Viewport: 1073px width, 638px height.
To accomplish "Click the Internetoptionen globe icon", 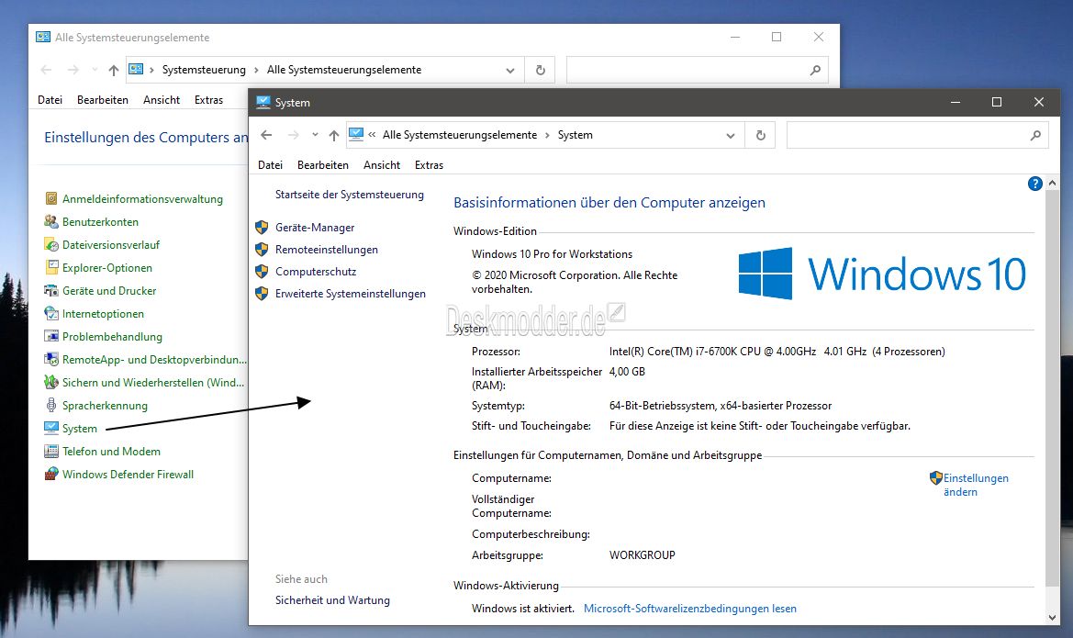I will coord(51,314).
